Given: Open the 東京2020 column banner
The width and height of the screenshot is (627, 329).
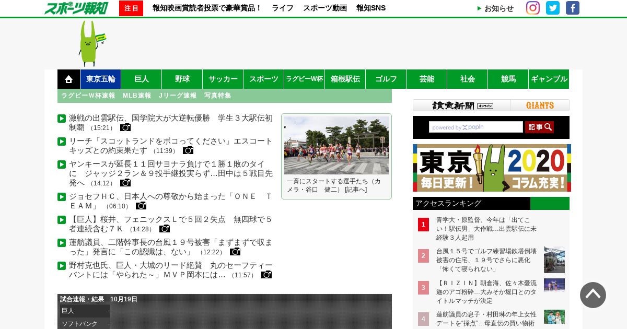Looking at the screenshot, I should click(x=492, y=168).
